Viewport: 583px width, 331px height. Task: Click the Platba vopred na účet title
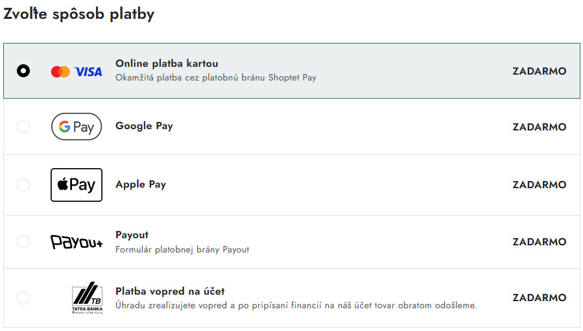pyautogui.click(x=170, y=291)
